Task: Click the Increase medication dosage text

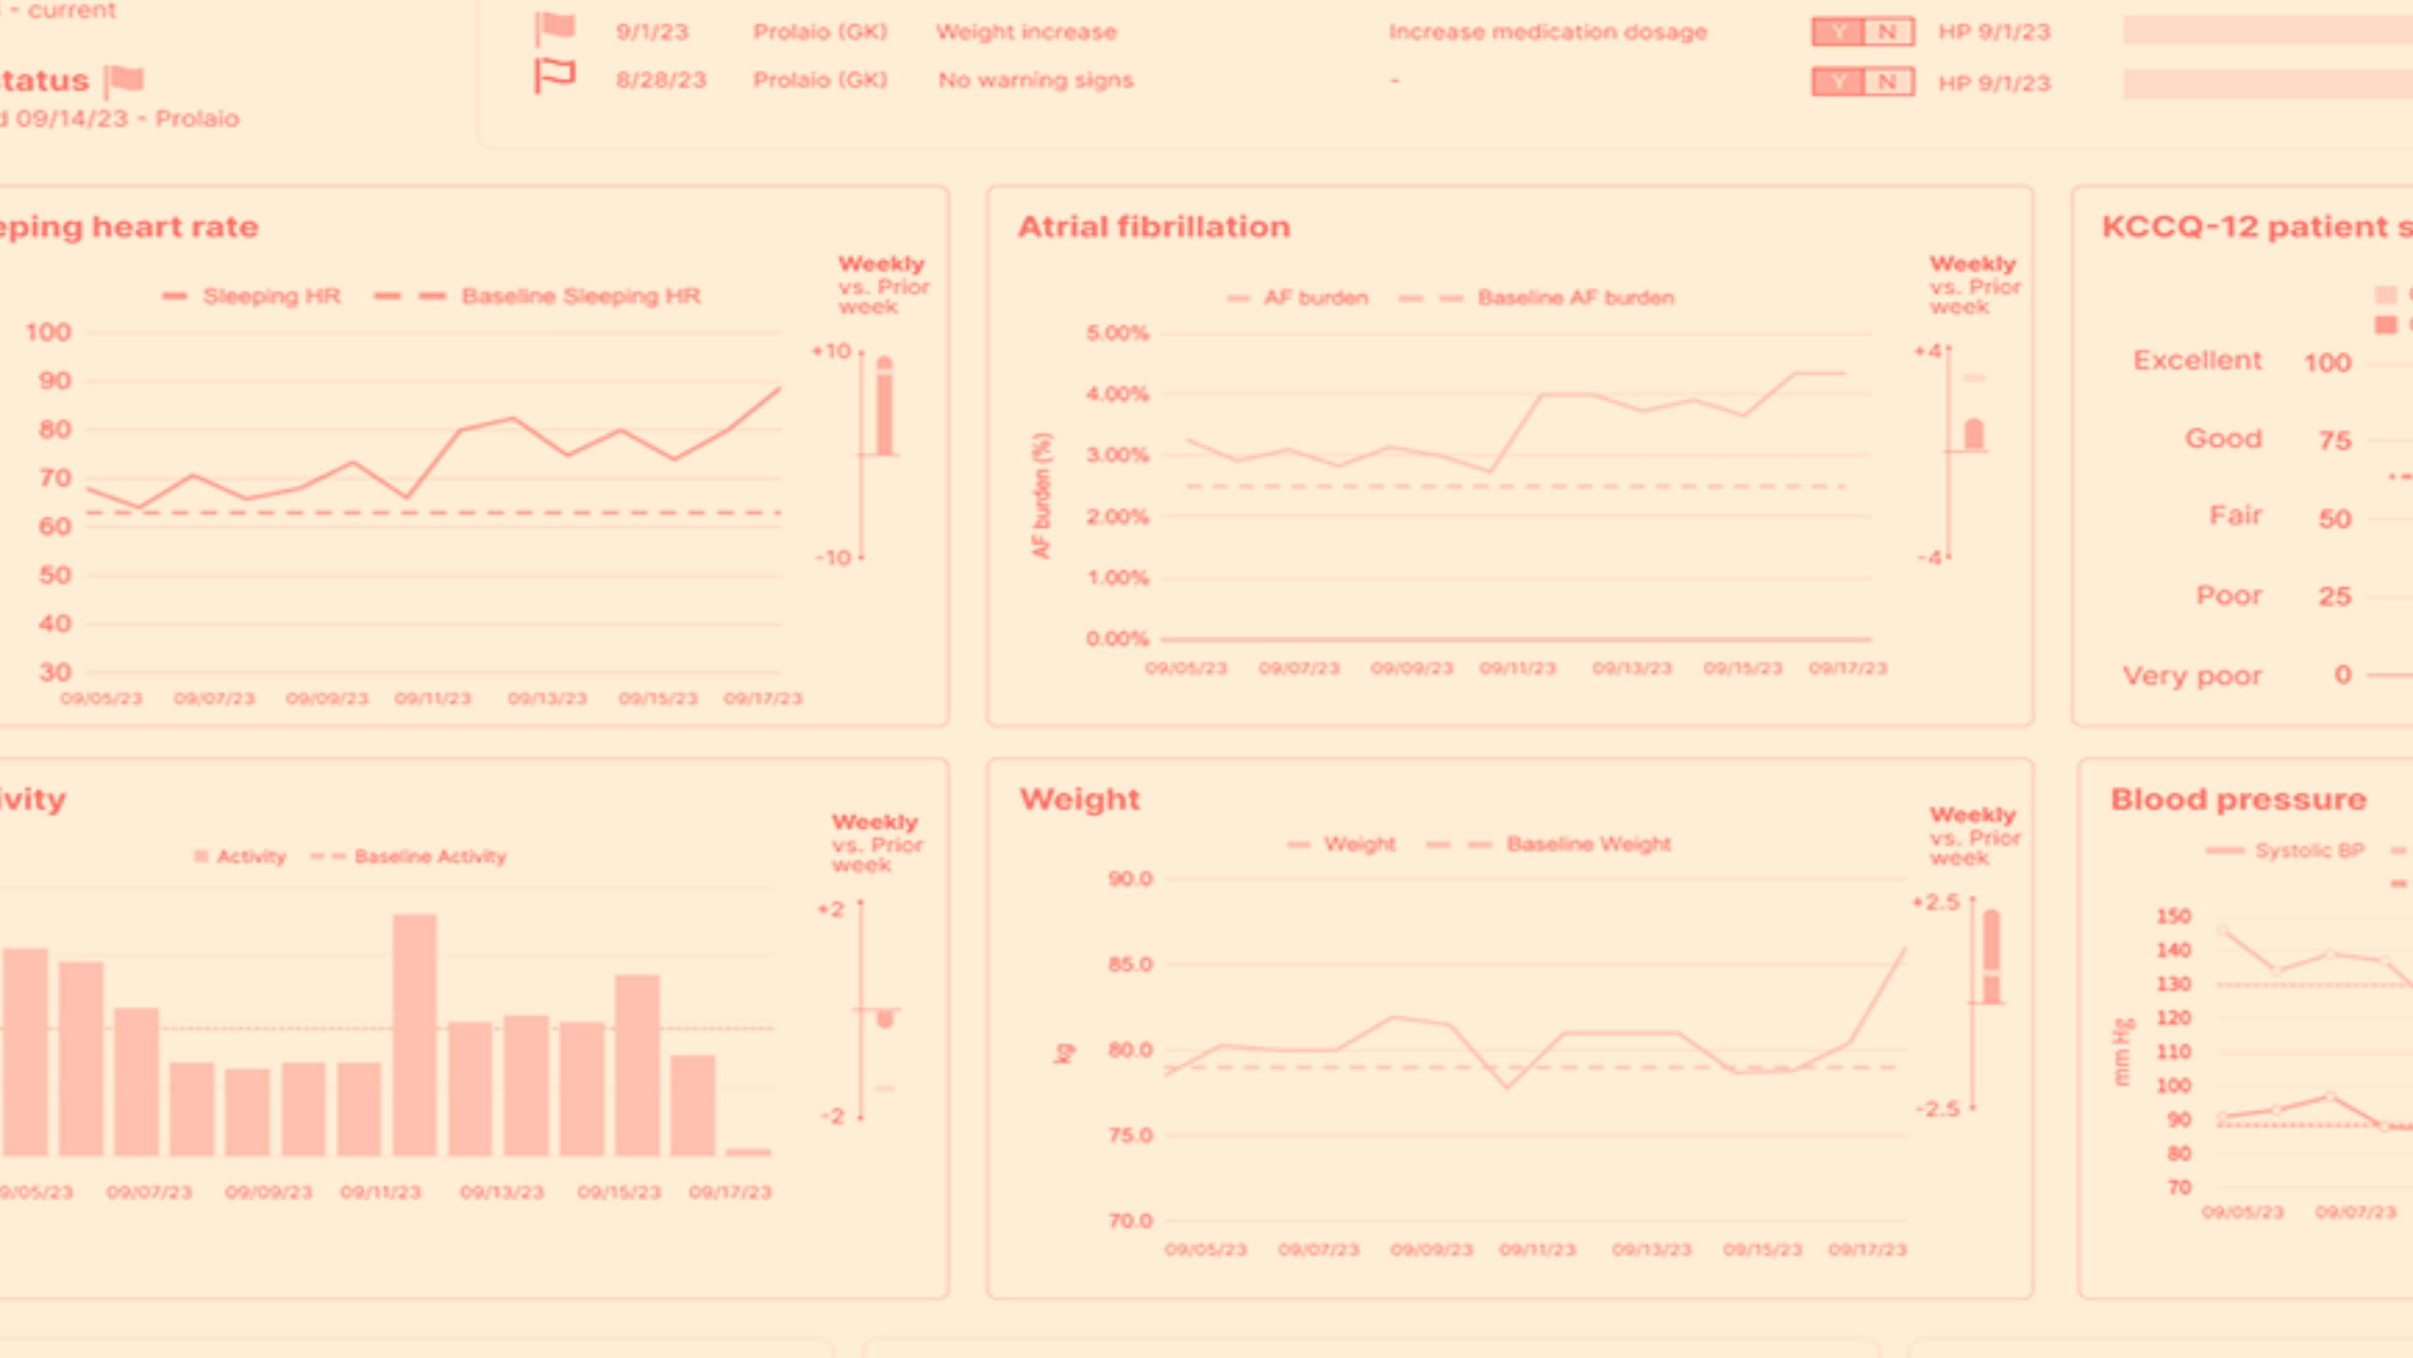Action: point(1547,32)
